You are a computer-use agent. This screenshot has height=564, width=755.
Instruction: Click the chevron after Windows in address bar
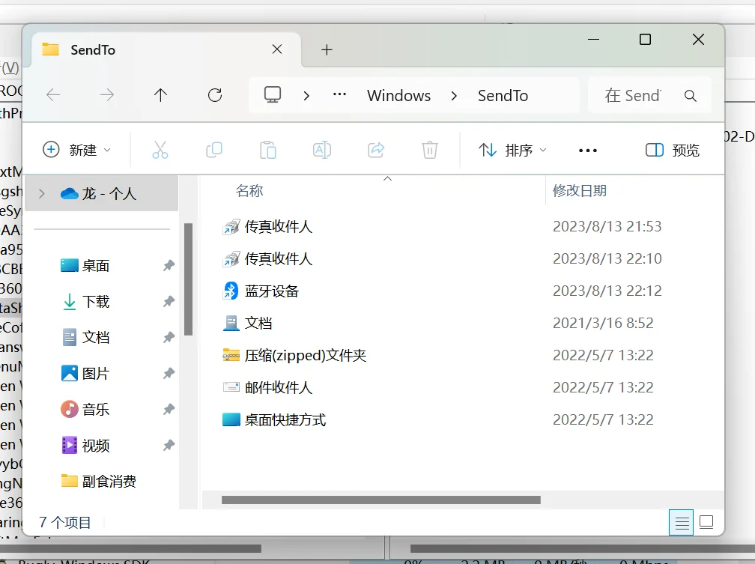pyautogui.click(x=454, y=95)
